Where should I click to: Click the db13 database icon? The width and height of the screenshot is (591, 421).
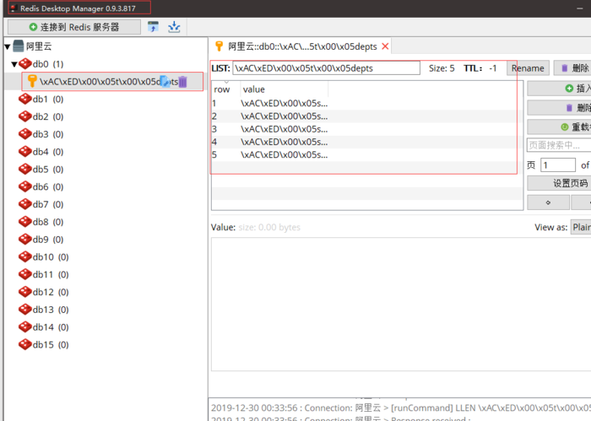[x=25, y=309]
